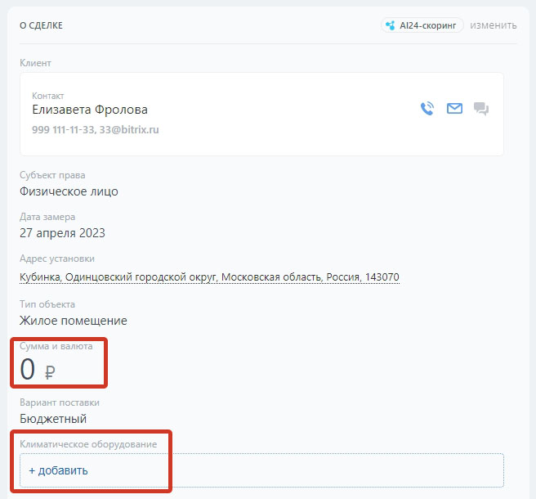
Task: Click the Клиент field label
Action: coord(35,63)
